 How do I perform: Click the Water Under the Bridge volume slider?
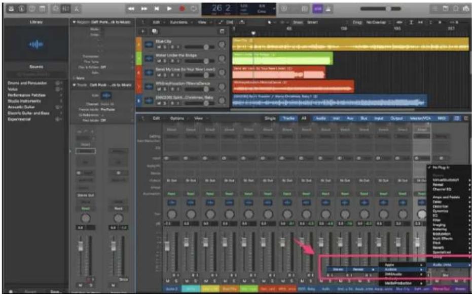[199, 61]
